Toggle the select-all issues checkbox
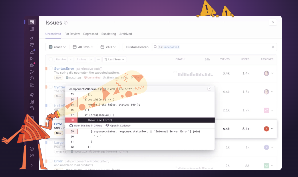The height and width of the screenshot is (177, 298). [x=51, y=59]
